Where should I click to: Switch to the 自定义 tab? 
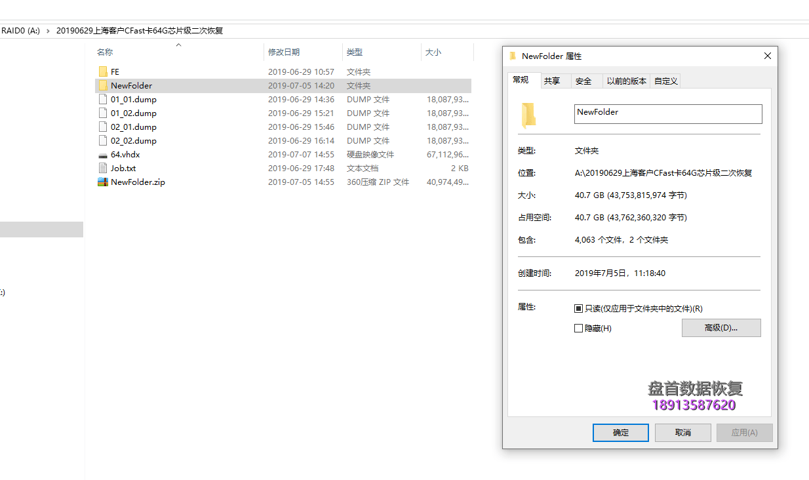[665, 81]
